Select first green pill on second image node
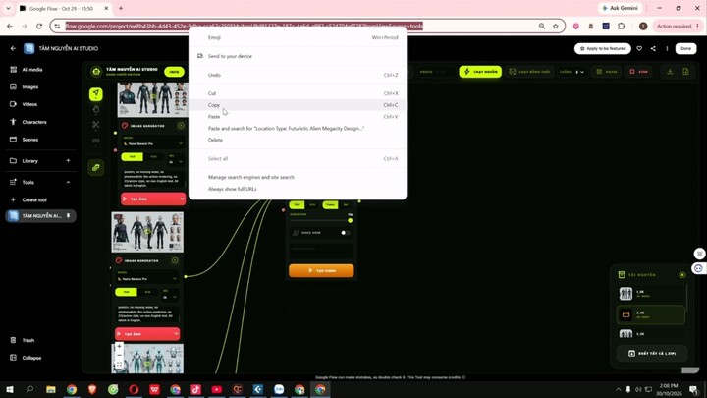 [126, 292]
